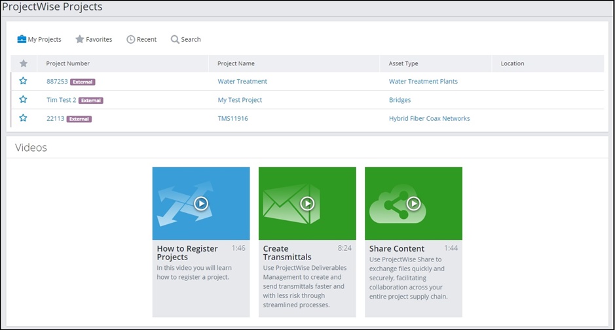Open project number 887253 link
615x330 pixels.
tap(57, 82)
